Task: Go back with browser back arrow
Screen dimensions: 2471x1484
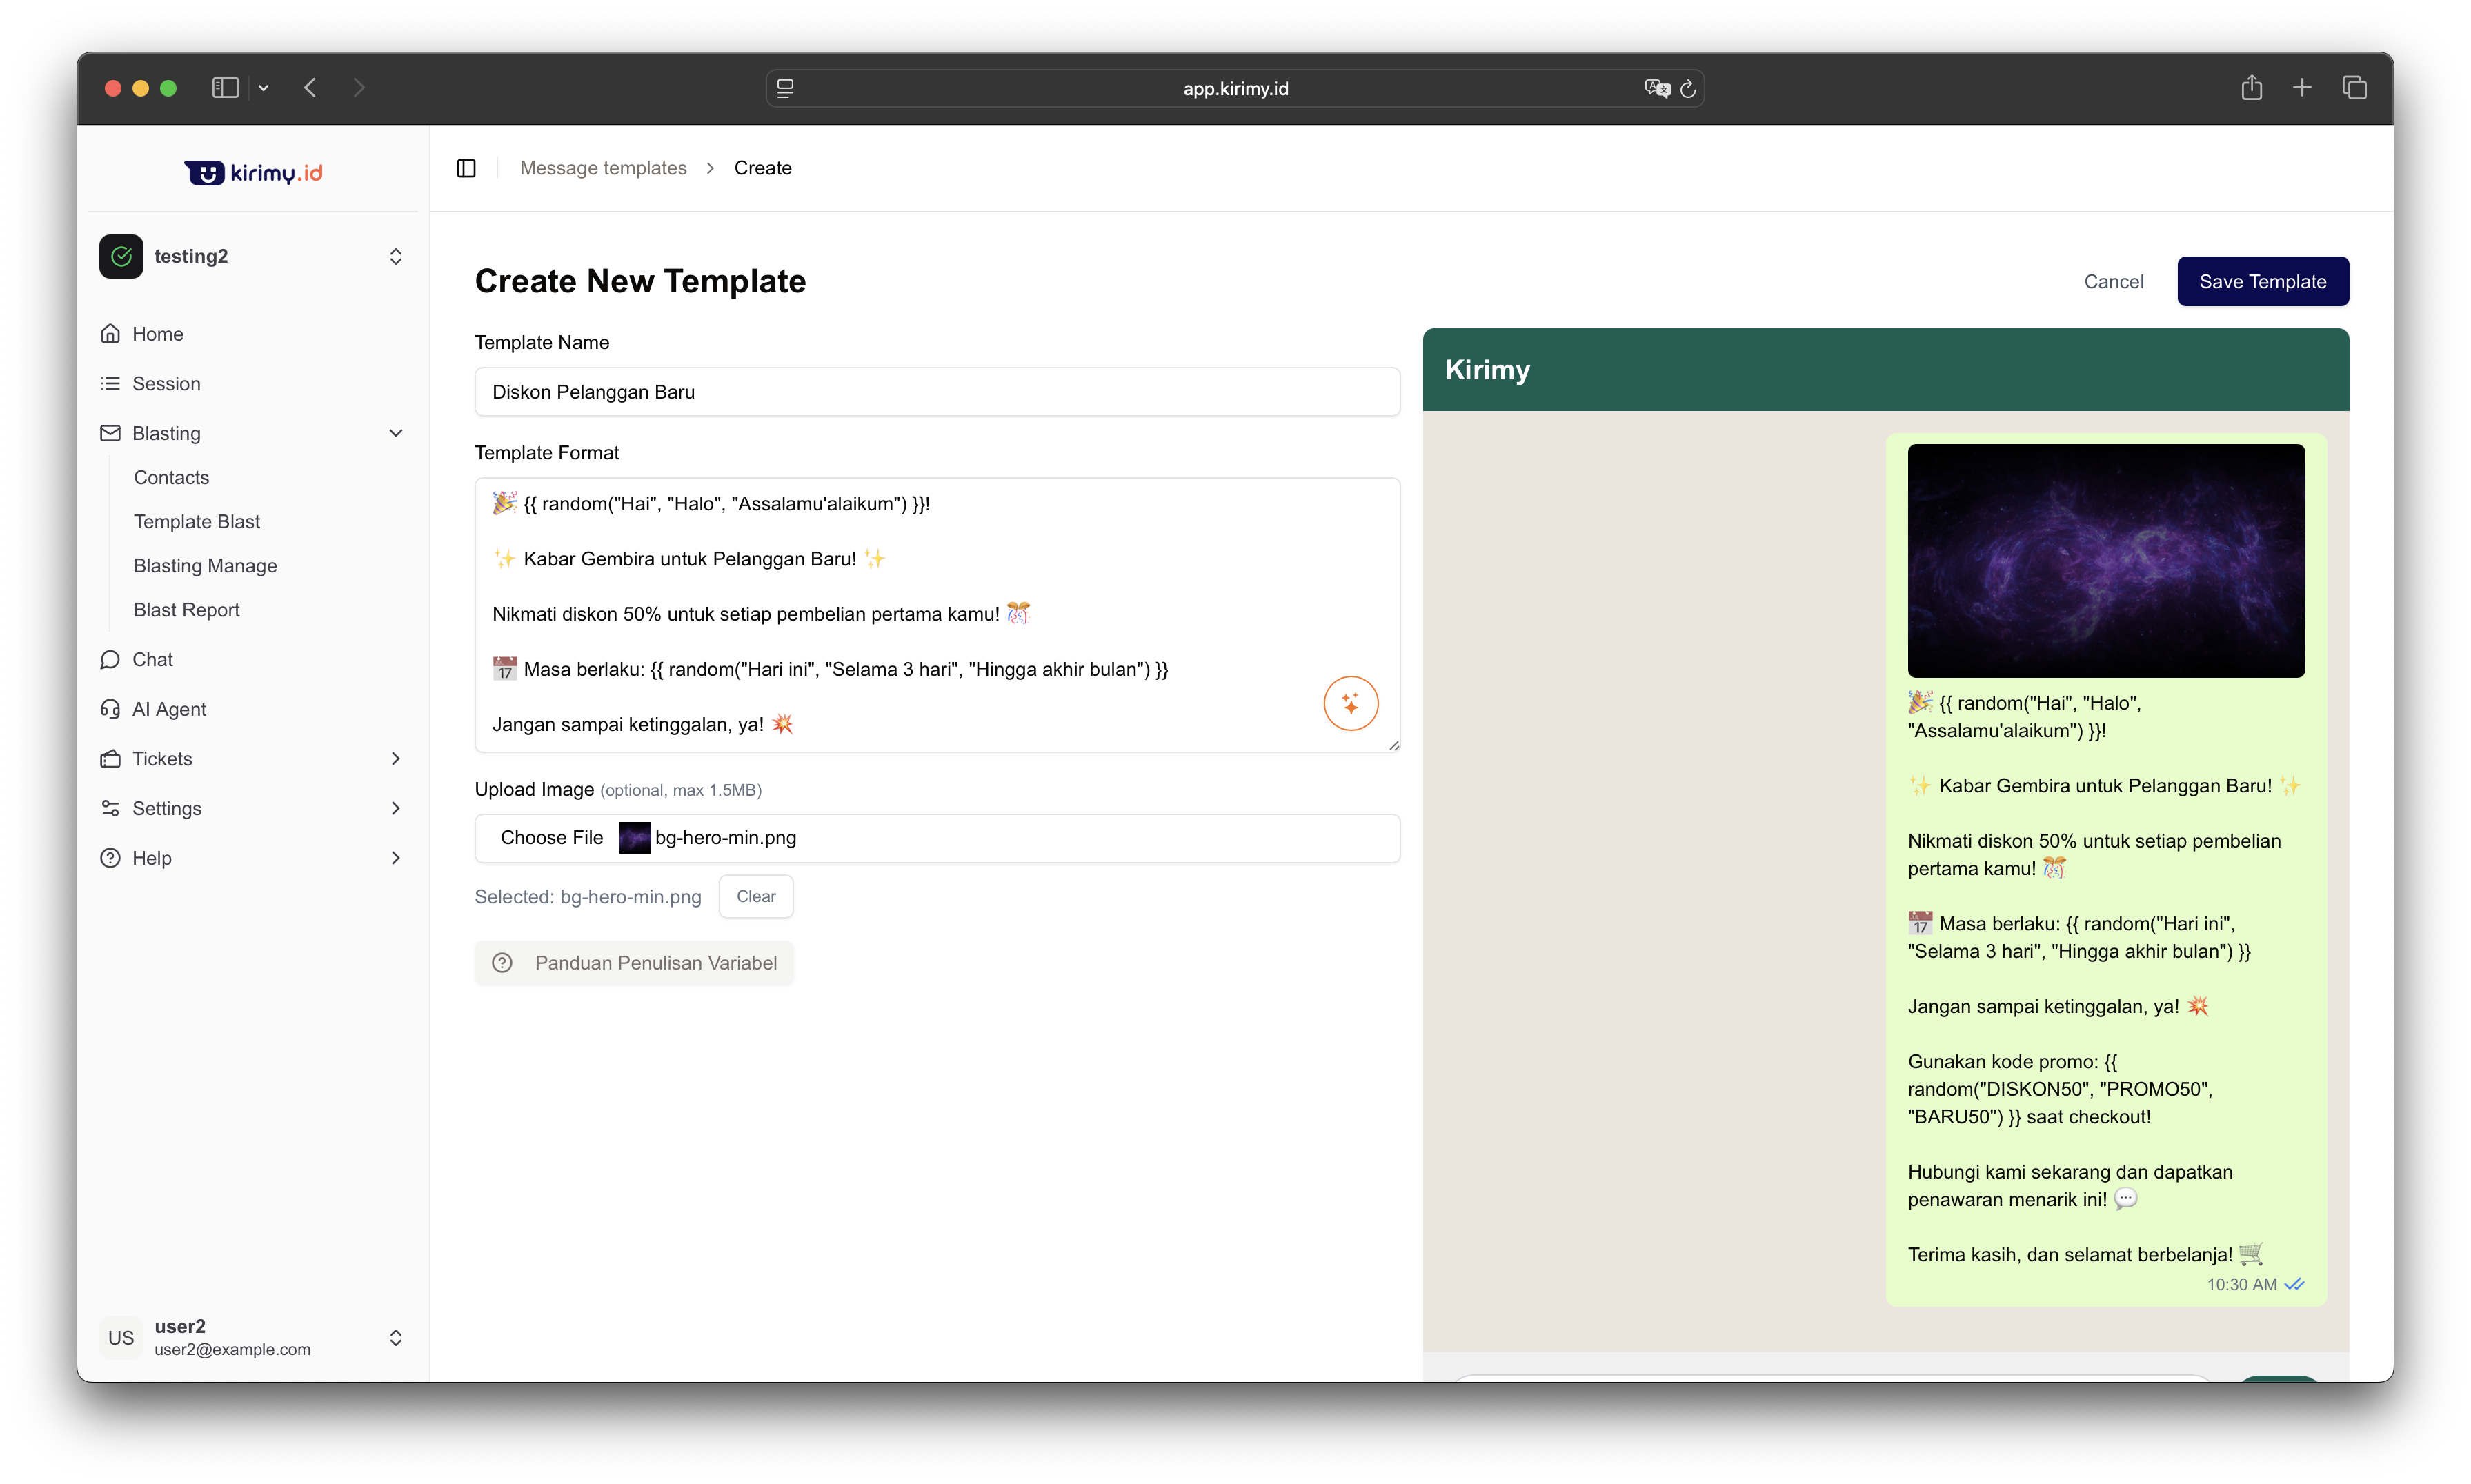Action: [x=310, y=88]
